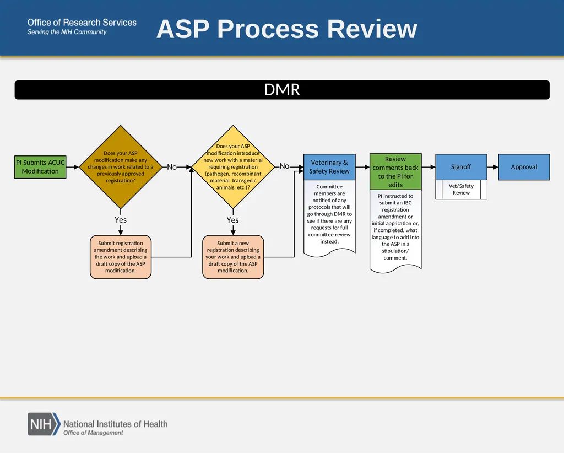
Task: Click the blue Approval box
Action: point(524,167)
